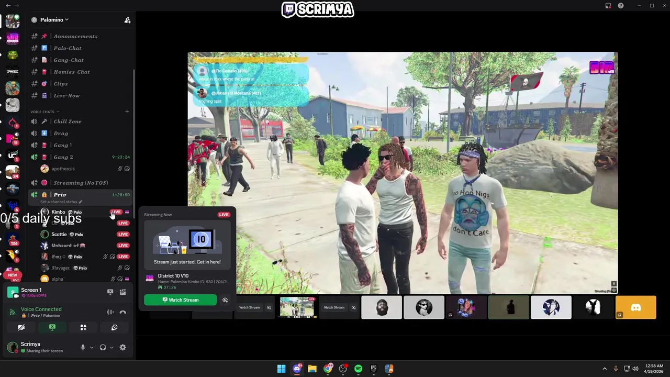This screenshot has height=377, width=670.
Task: Toggle noise suppression waveform icon
Action: coord(110,312)
